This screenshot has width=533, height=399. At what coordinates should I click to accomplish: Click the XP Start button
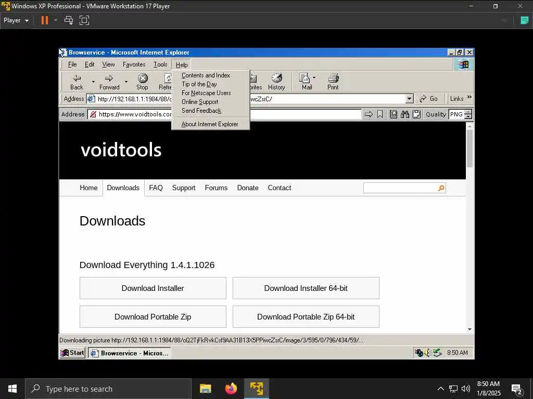coord(72,353)
